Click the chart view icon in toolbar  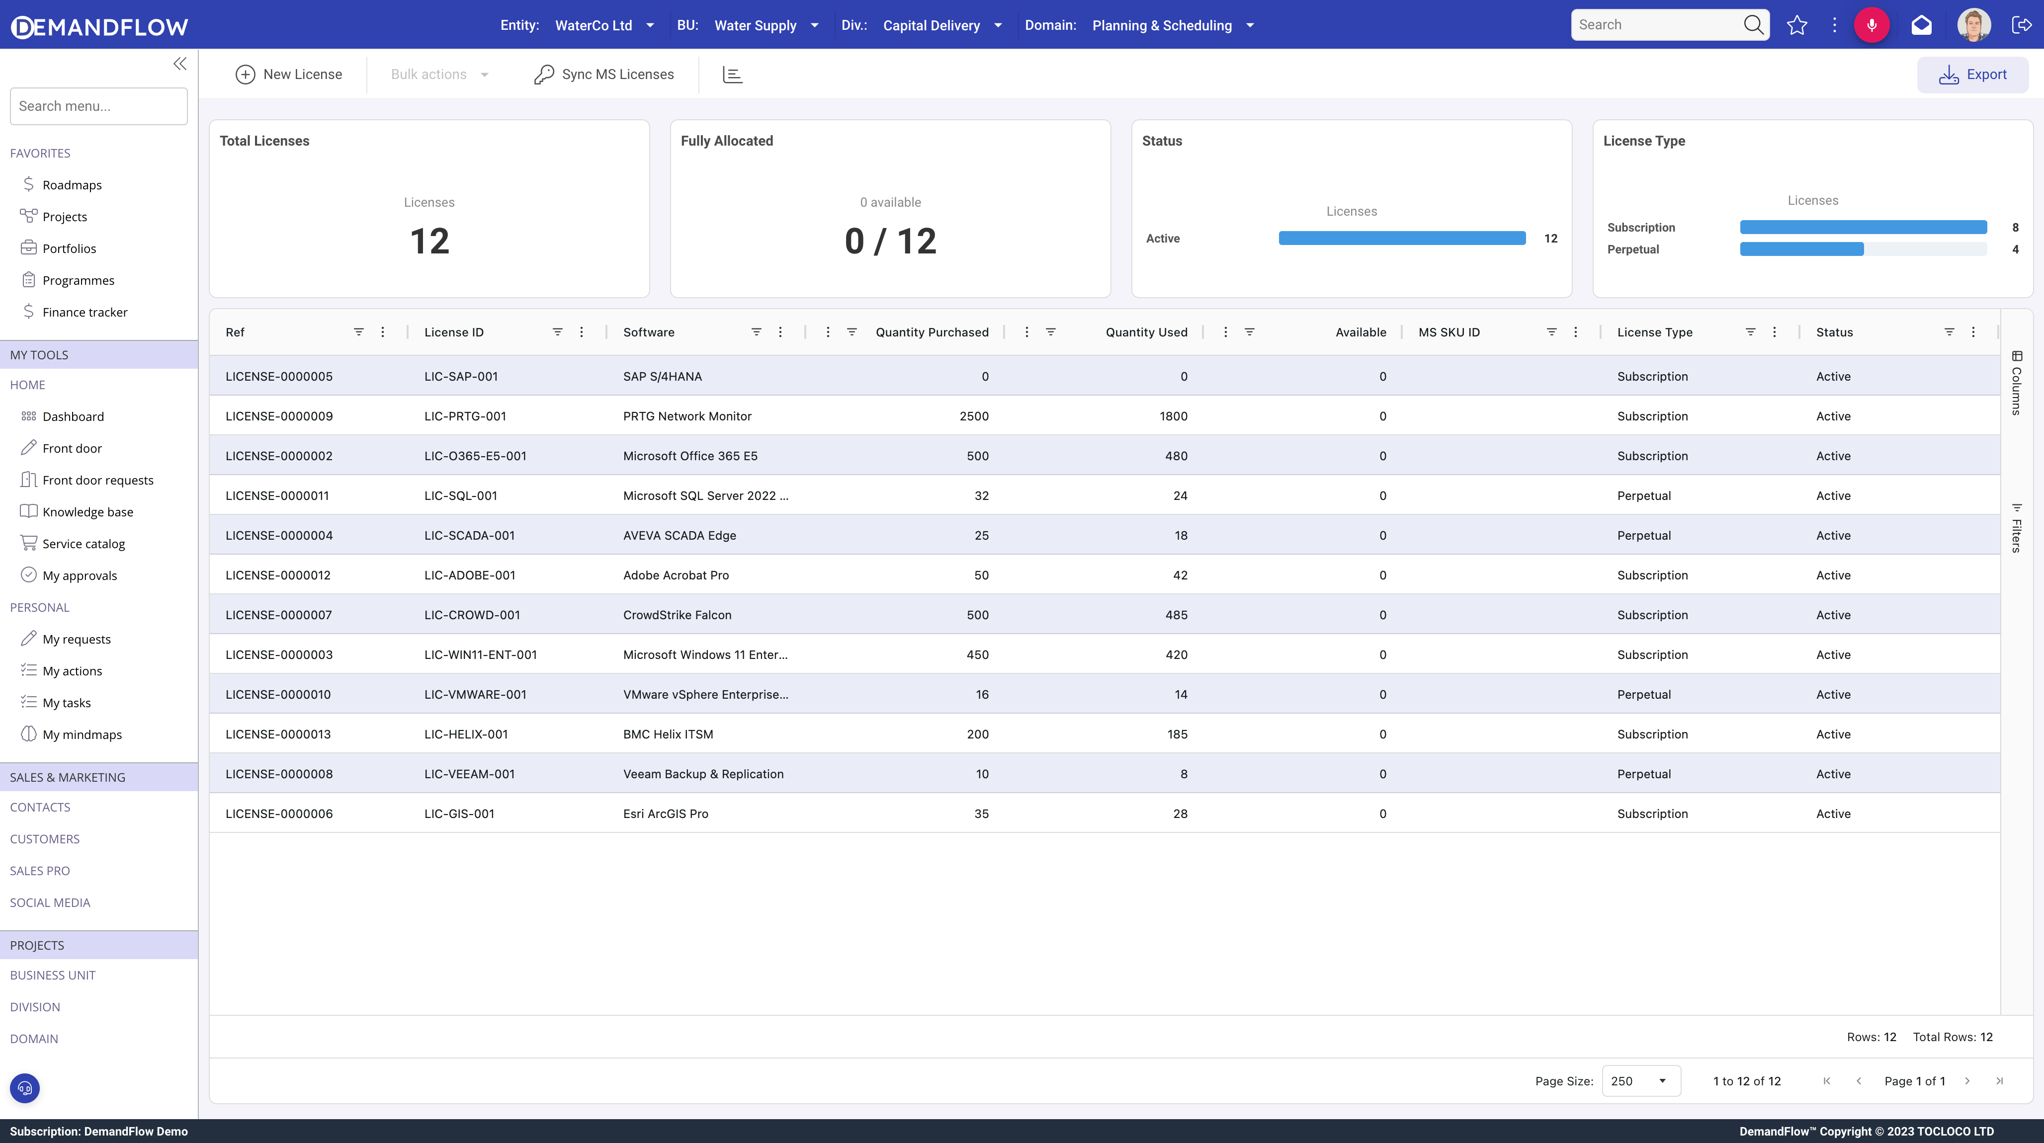732,75
